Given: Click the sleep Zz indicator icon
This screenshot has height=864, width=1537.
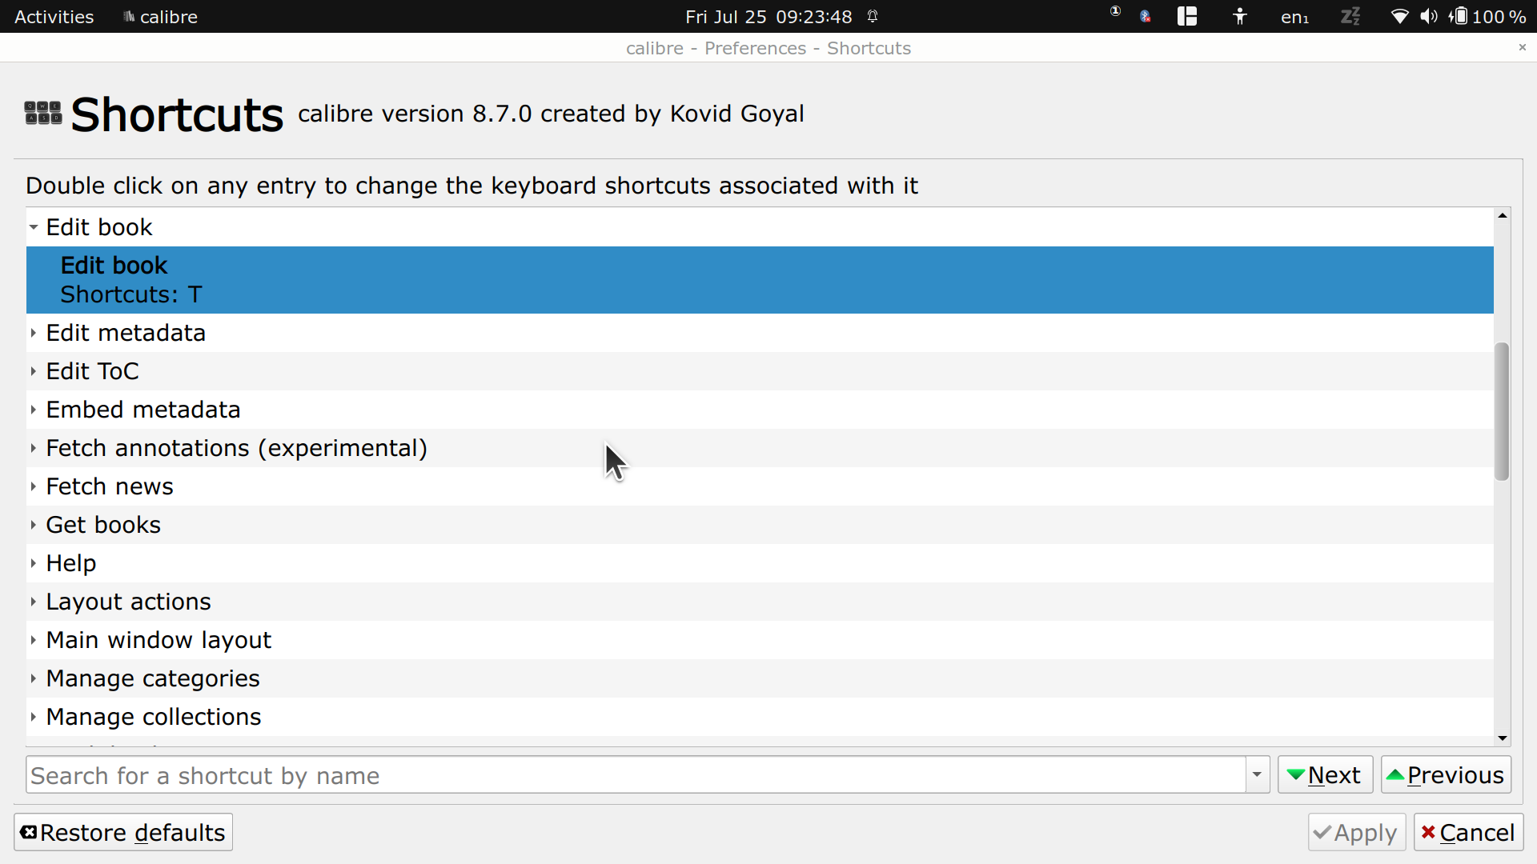Looking at the screenshot, I should (1350, 17).
